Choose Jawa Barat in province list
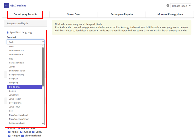Image resolution: width=196 pixels, height=140 pixels. point(24,95)
